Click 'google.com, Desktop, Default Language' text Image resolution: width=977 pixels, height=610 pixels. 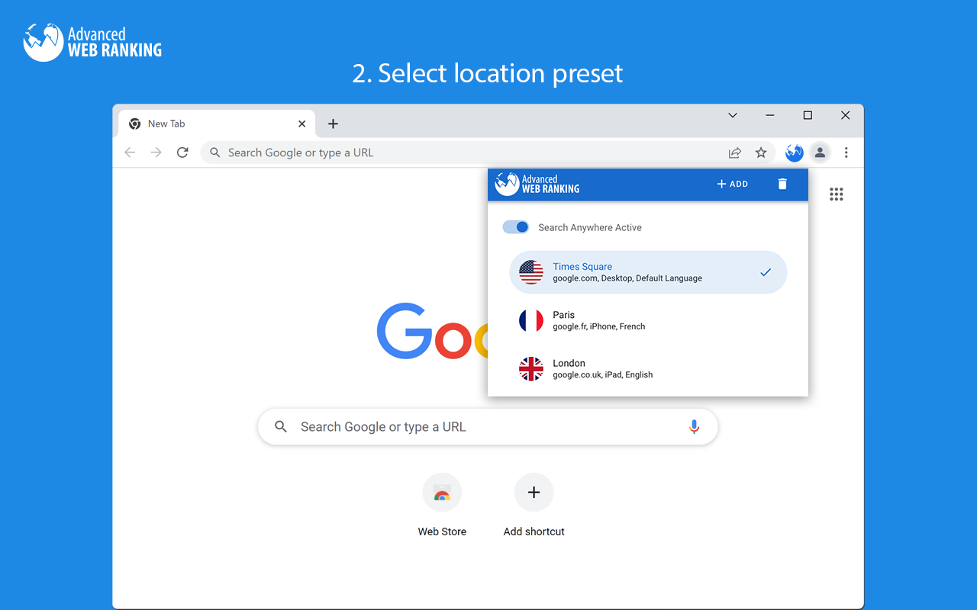click(627, 278)
